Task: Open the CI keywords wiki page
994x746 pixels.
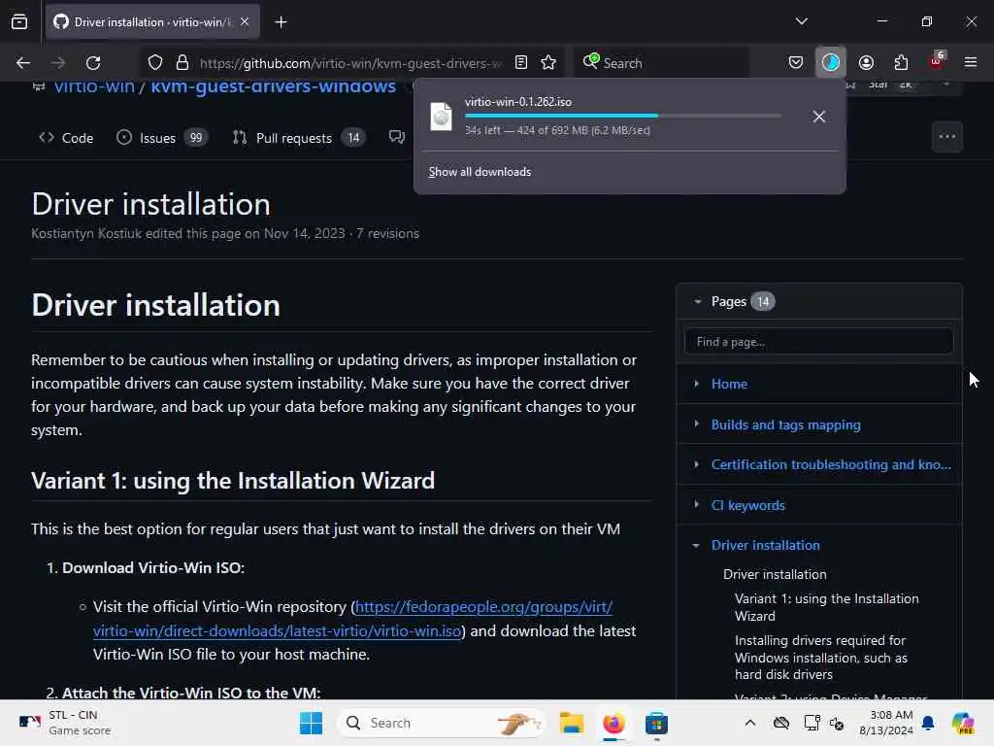Action: [x=747, y=505]
